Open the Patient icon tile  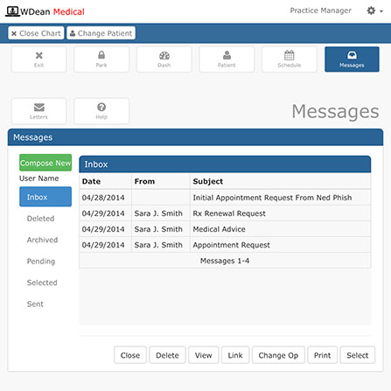(227, 59)
